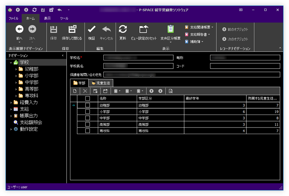Tick the 専攻科 row checkbox
This screenshot has width=289, height=196.
pyautogui.click(x=87, y=131)
